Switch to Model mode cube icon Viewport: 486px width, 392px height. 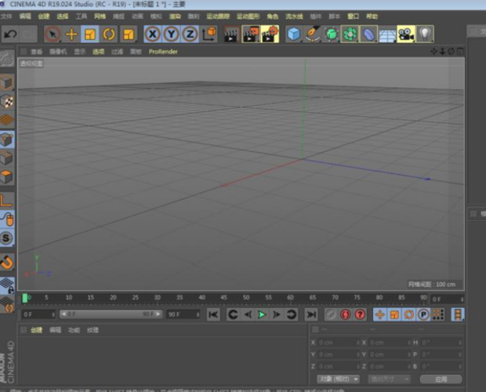[x=7, y=82]
